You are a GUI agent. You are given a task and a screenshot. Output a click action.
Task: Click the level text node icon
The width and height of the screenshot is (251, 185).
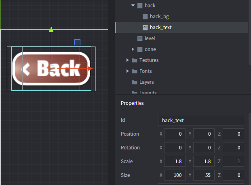click(x=140, y=38)
